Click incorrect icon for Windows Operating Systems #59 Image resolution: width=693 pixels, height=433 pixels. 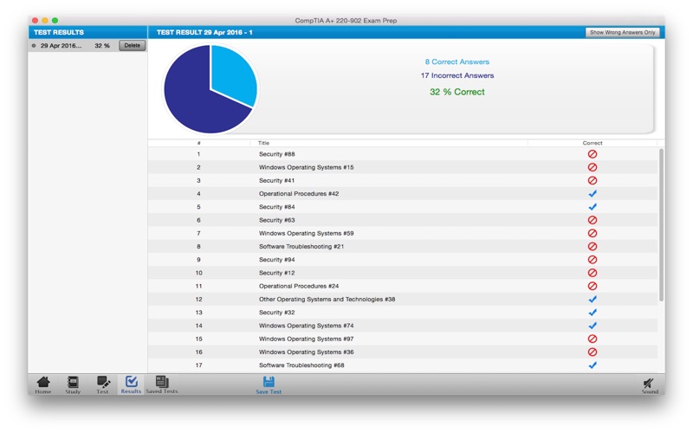[x=593, y=233]
